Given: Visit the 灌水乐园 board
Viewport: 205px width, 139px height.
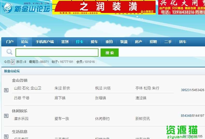Looking at the screenshot, I should (x=21, y=119).
